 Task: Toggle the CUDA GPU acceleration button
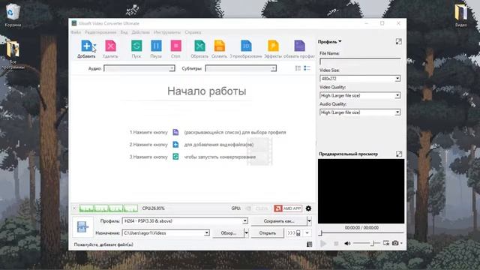point(258,208)
